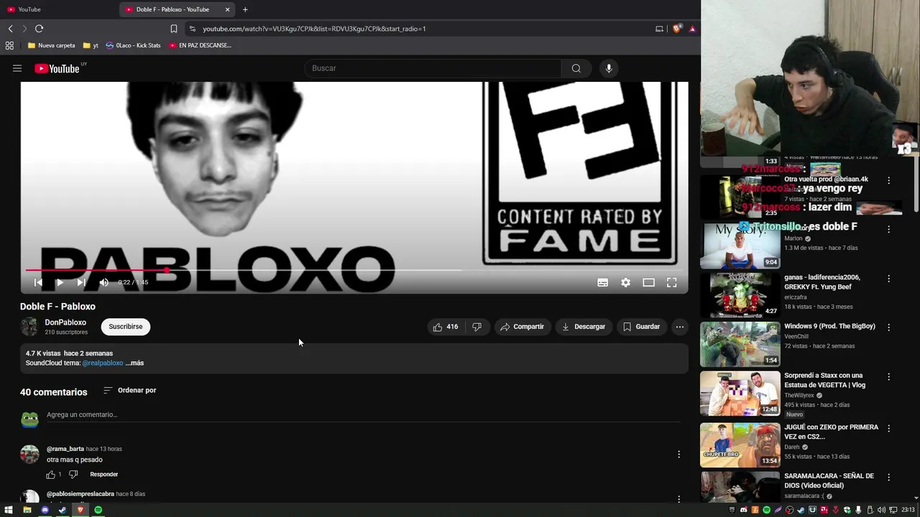Screen dimensions: 920x517
Task: Open more actions ellipsis beside Guardar
Action: click(679, 327)
